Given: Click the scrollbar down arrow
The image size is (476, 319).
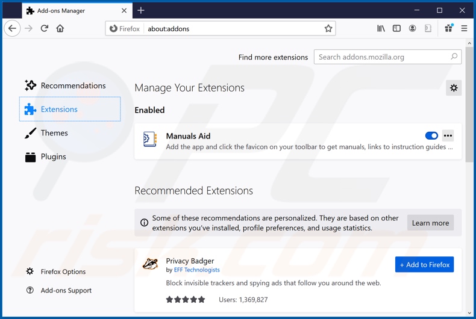Looking at the screenshot, I should (x=469, y=312).
